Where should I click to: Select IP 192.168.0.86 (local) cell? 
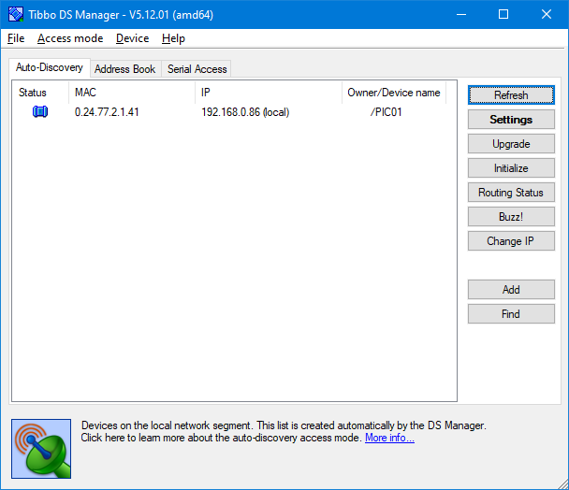point(245,112)
